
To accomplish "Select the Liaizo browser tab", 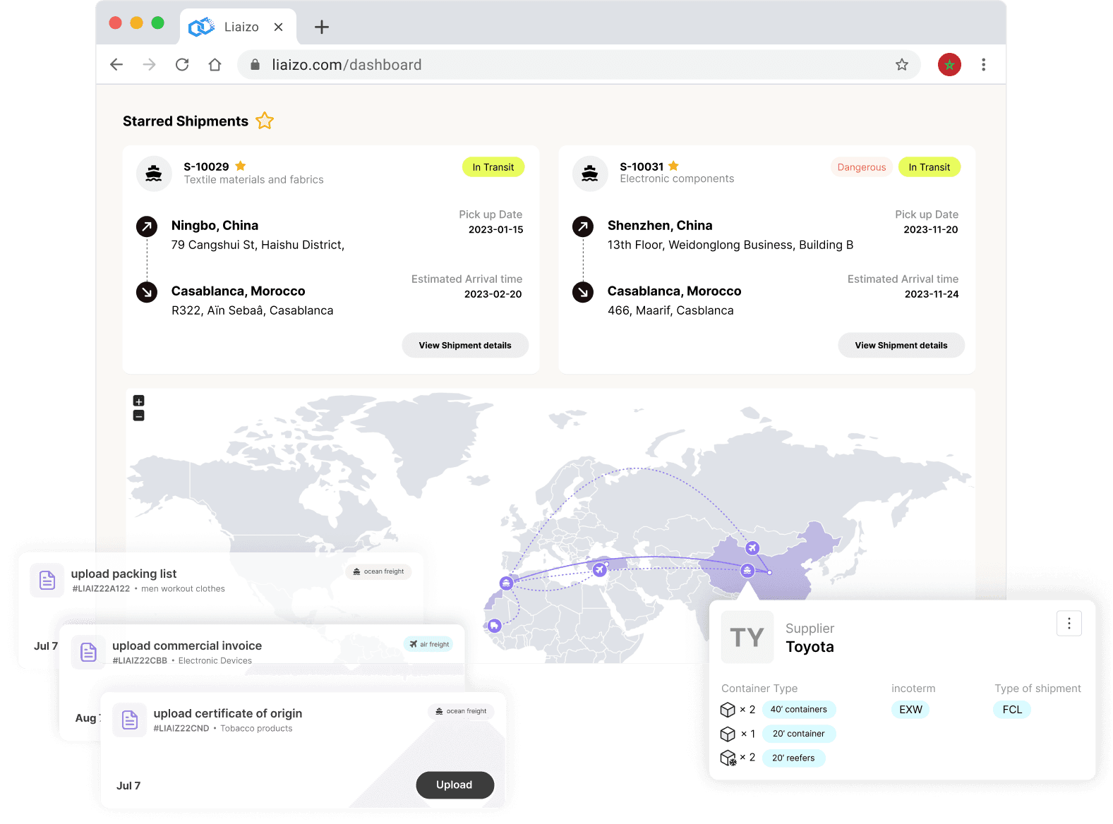I will pos(231,28).
